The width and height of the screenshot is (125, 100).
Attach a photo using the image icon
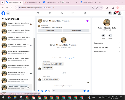click(42, 91)
